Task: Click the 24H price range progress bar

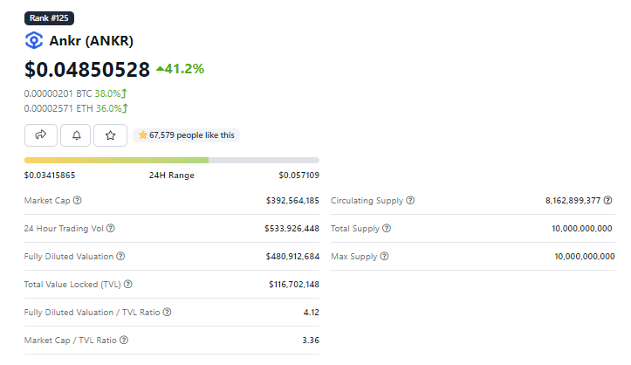Action: 172,160
